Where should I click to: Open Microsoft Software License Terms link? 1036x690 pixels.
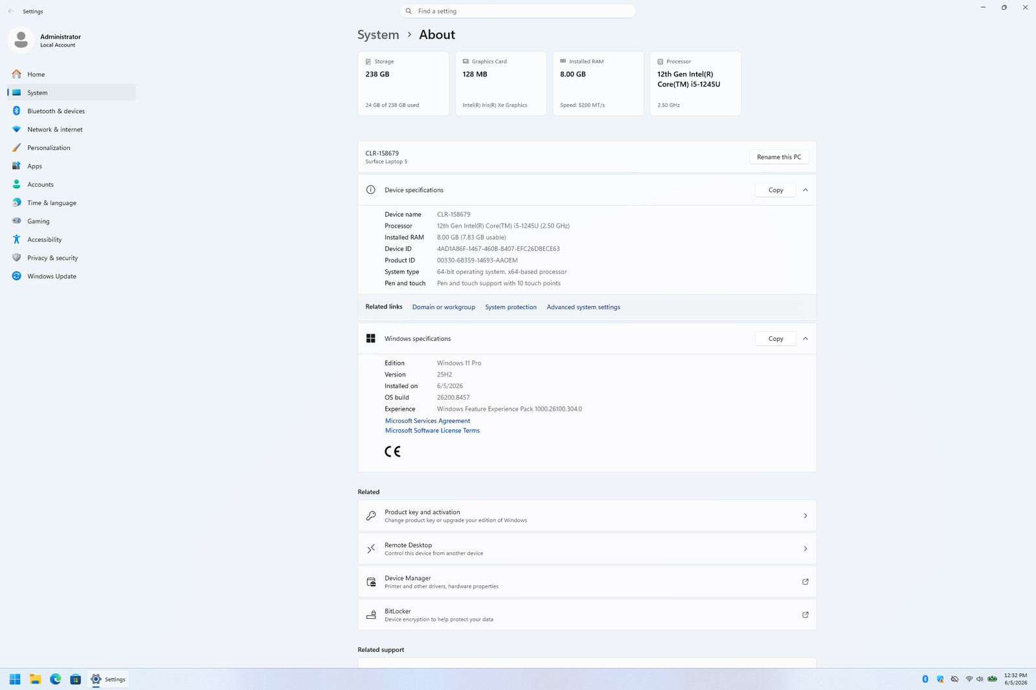point(433,431)
